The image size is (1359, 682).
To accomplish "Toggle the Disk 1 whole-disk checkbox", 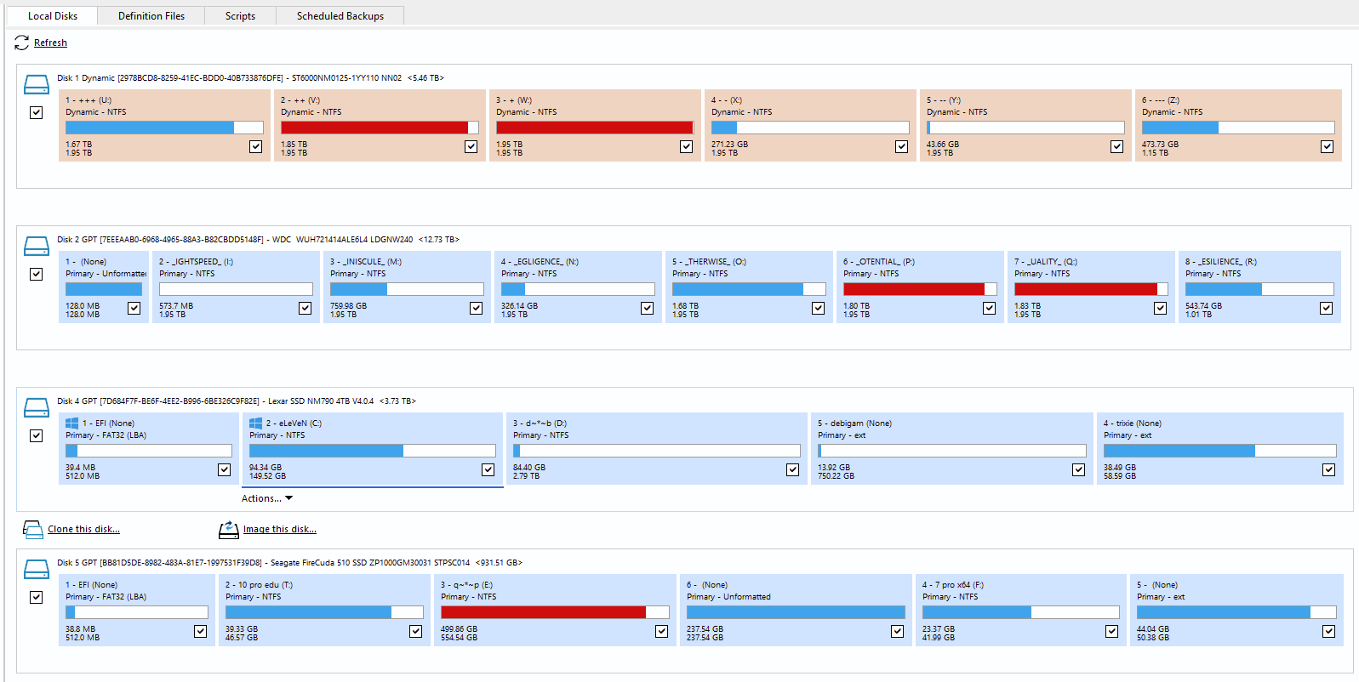I will 36,112.
